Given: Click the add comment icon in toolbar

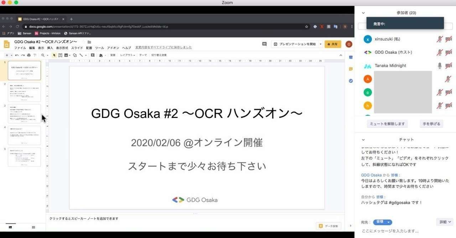Looking at the screenshot, I should [x=93, y=55].
